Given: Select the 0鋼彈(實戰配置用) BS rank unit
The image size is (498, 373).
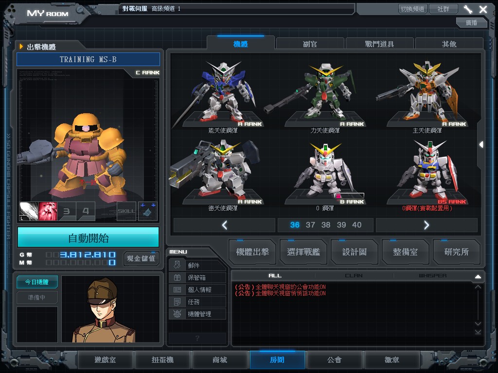Looking at the screenshot, I should coord(427,174).
